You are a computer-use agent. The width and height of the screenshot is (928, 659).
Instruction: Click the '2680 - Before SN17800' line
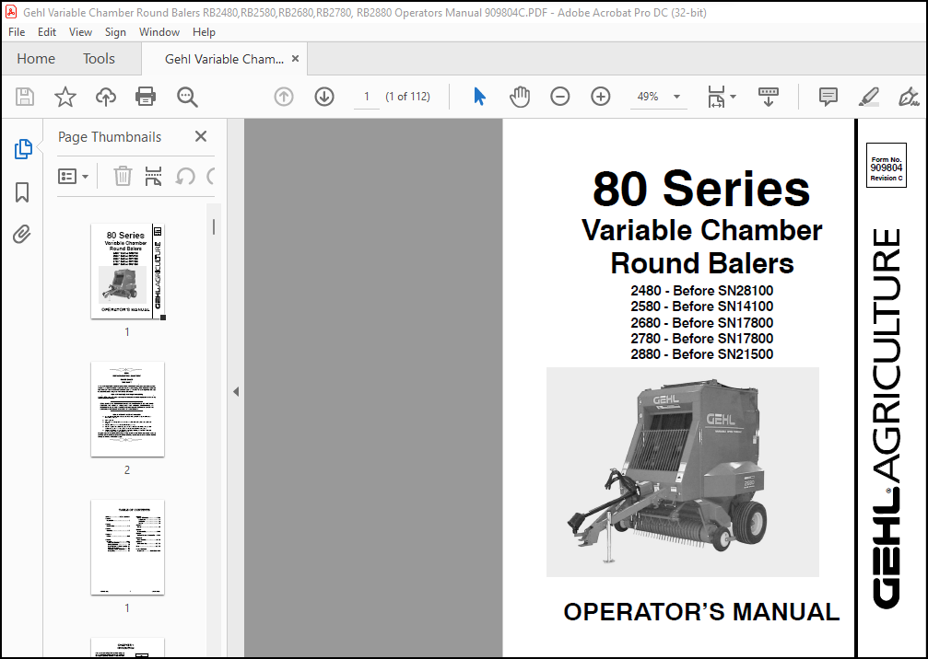[x=702, y=323]
